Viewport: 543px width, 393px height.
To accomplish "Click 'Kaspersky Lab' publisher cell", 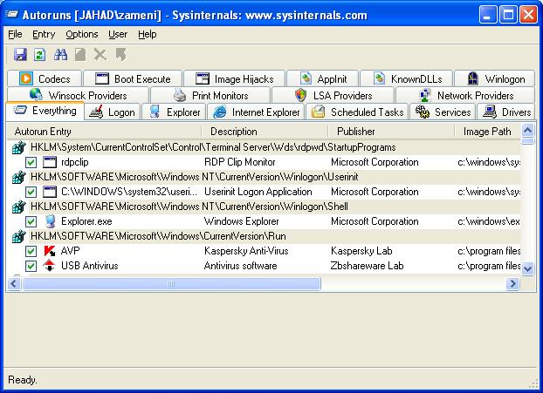I will click(x=361, y=251).
